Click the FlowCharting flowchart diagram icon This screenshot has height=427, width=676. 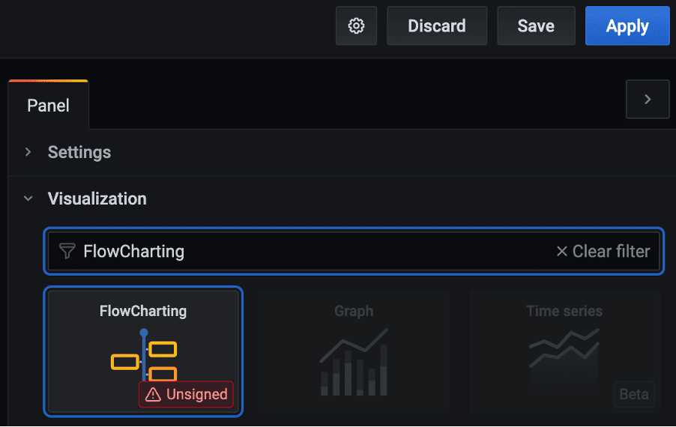tap(144, 356)
